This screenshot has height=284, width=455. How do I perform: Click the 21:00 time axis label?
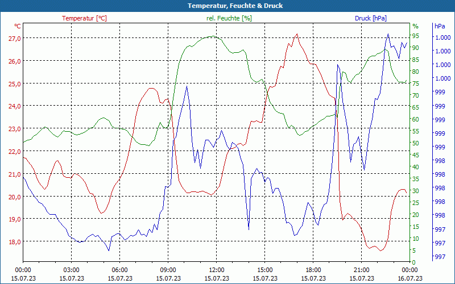point(362,270)
